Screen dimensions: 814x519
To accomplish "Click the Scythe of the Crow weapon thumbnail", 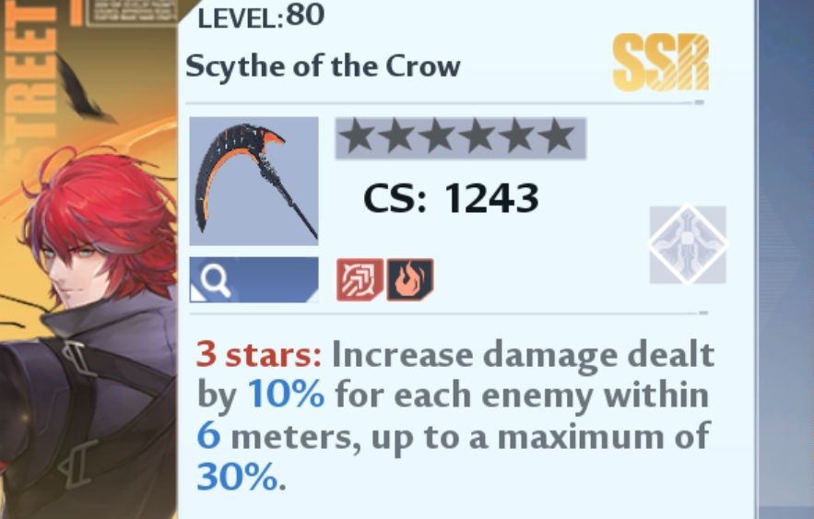I will [254, 181].
